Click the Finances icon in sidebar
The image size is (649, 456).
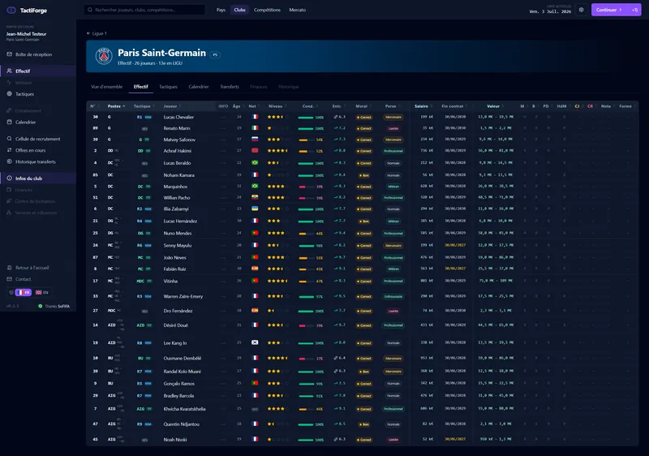[x=10, y=190]
